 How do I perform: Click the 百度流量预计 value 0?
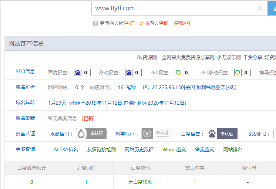(32, 182)
